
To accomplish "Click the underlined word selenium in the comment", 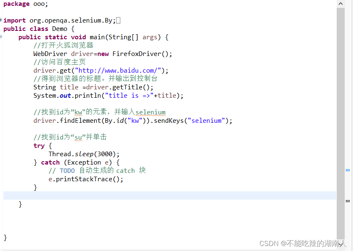I will [x=150, y=112].
